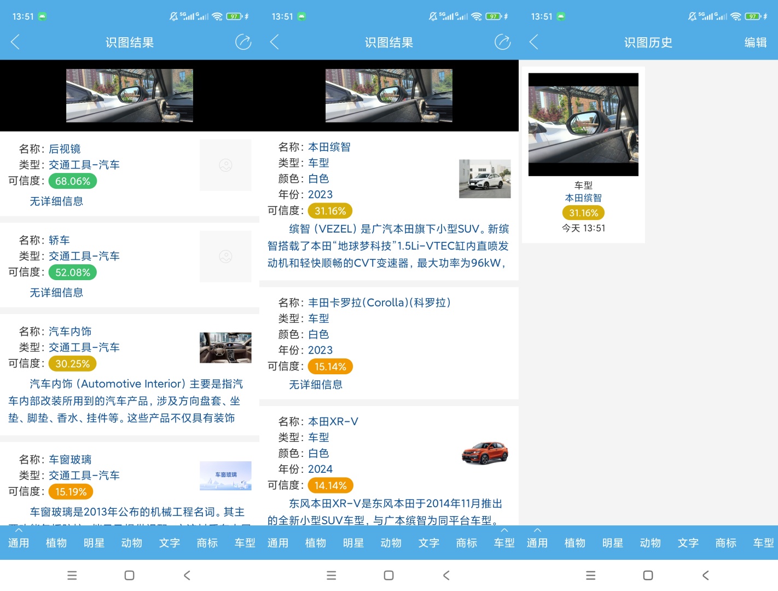Go back from the 本田缤智 results screen
Screen dimensions: 778x591
click(x=275, y=42)
